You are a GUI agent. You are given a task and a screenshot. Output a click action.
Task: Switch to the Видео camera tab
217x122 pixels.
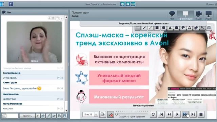[x=199, y=15]
